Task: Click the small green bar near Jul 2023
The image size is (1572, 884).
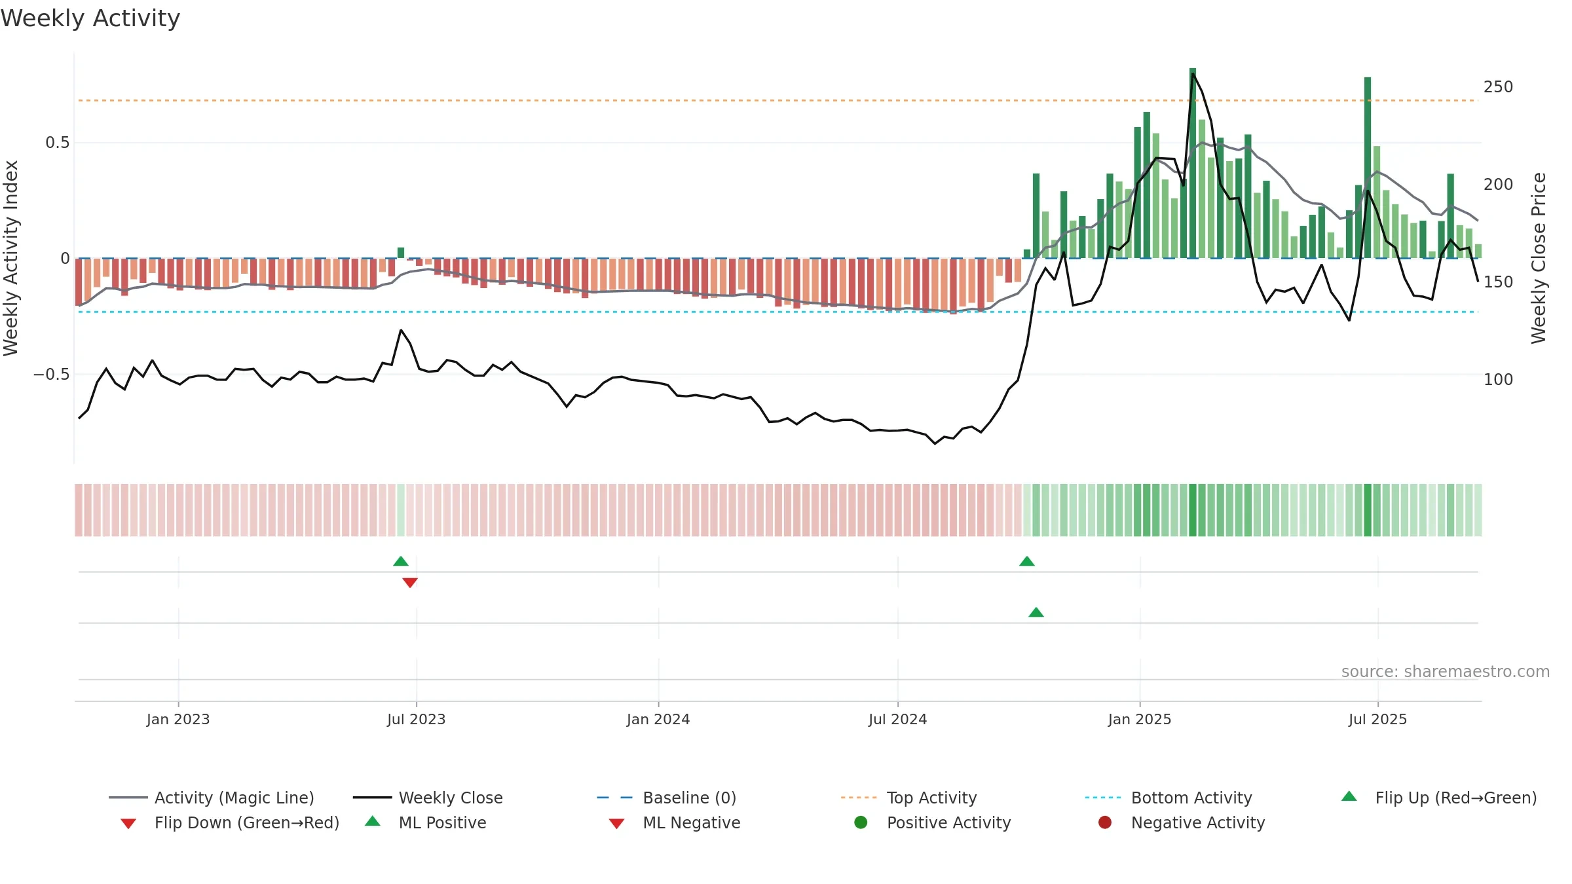Action: tap(401, 253)
